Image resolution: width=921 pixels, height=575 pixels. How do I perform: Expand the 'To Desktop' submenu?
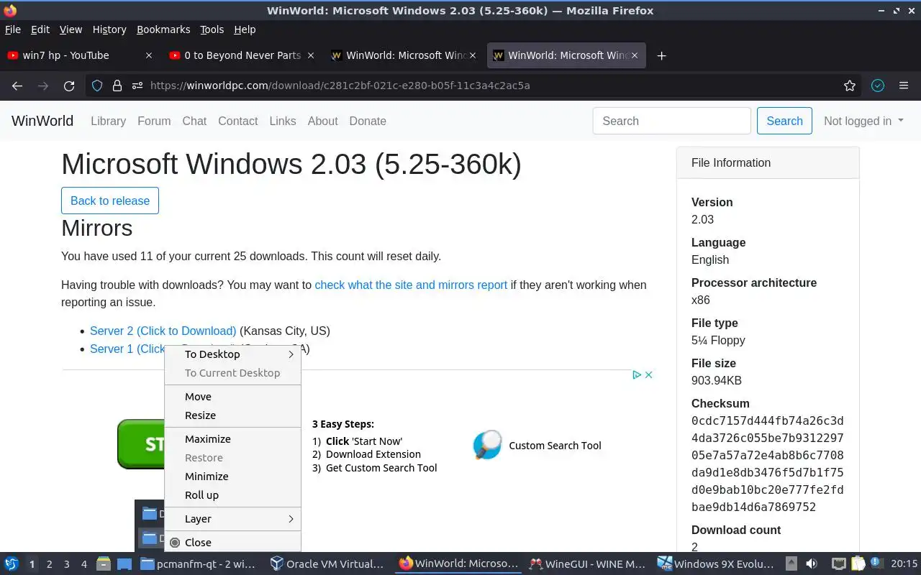pyautogui.click(x=232, y=354)
